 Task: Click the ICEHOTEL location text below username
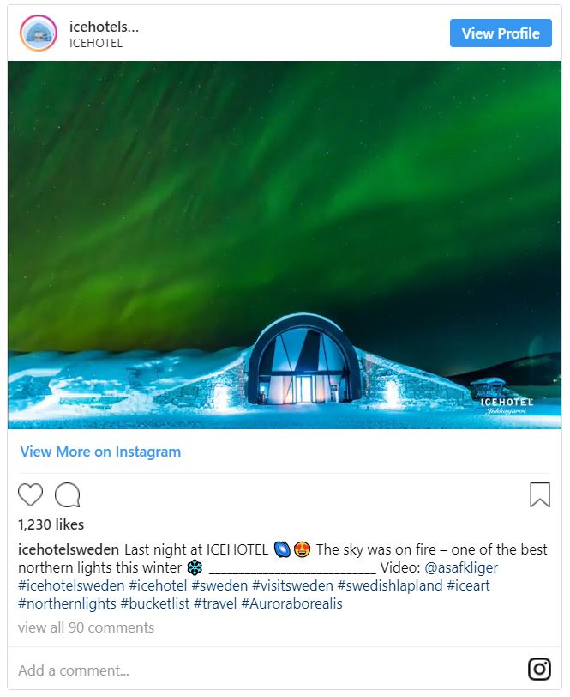point(96,43)
